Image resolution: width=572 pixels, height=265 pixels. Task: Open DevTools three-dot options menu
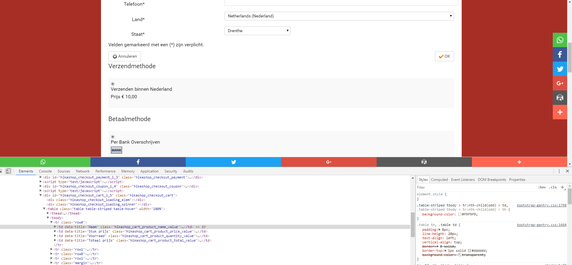[559, 171]
